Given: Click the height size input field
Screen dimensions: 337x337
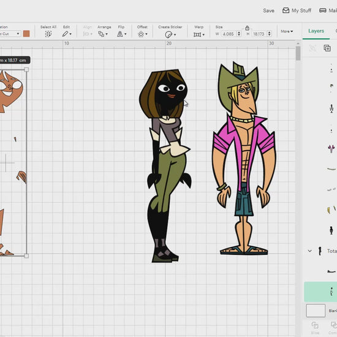Looking at the screenshot, I should coord(259,34).
